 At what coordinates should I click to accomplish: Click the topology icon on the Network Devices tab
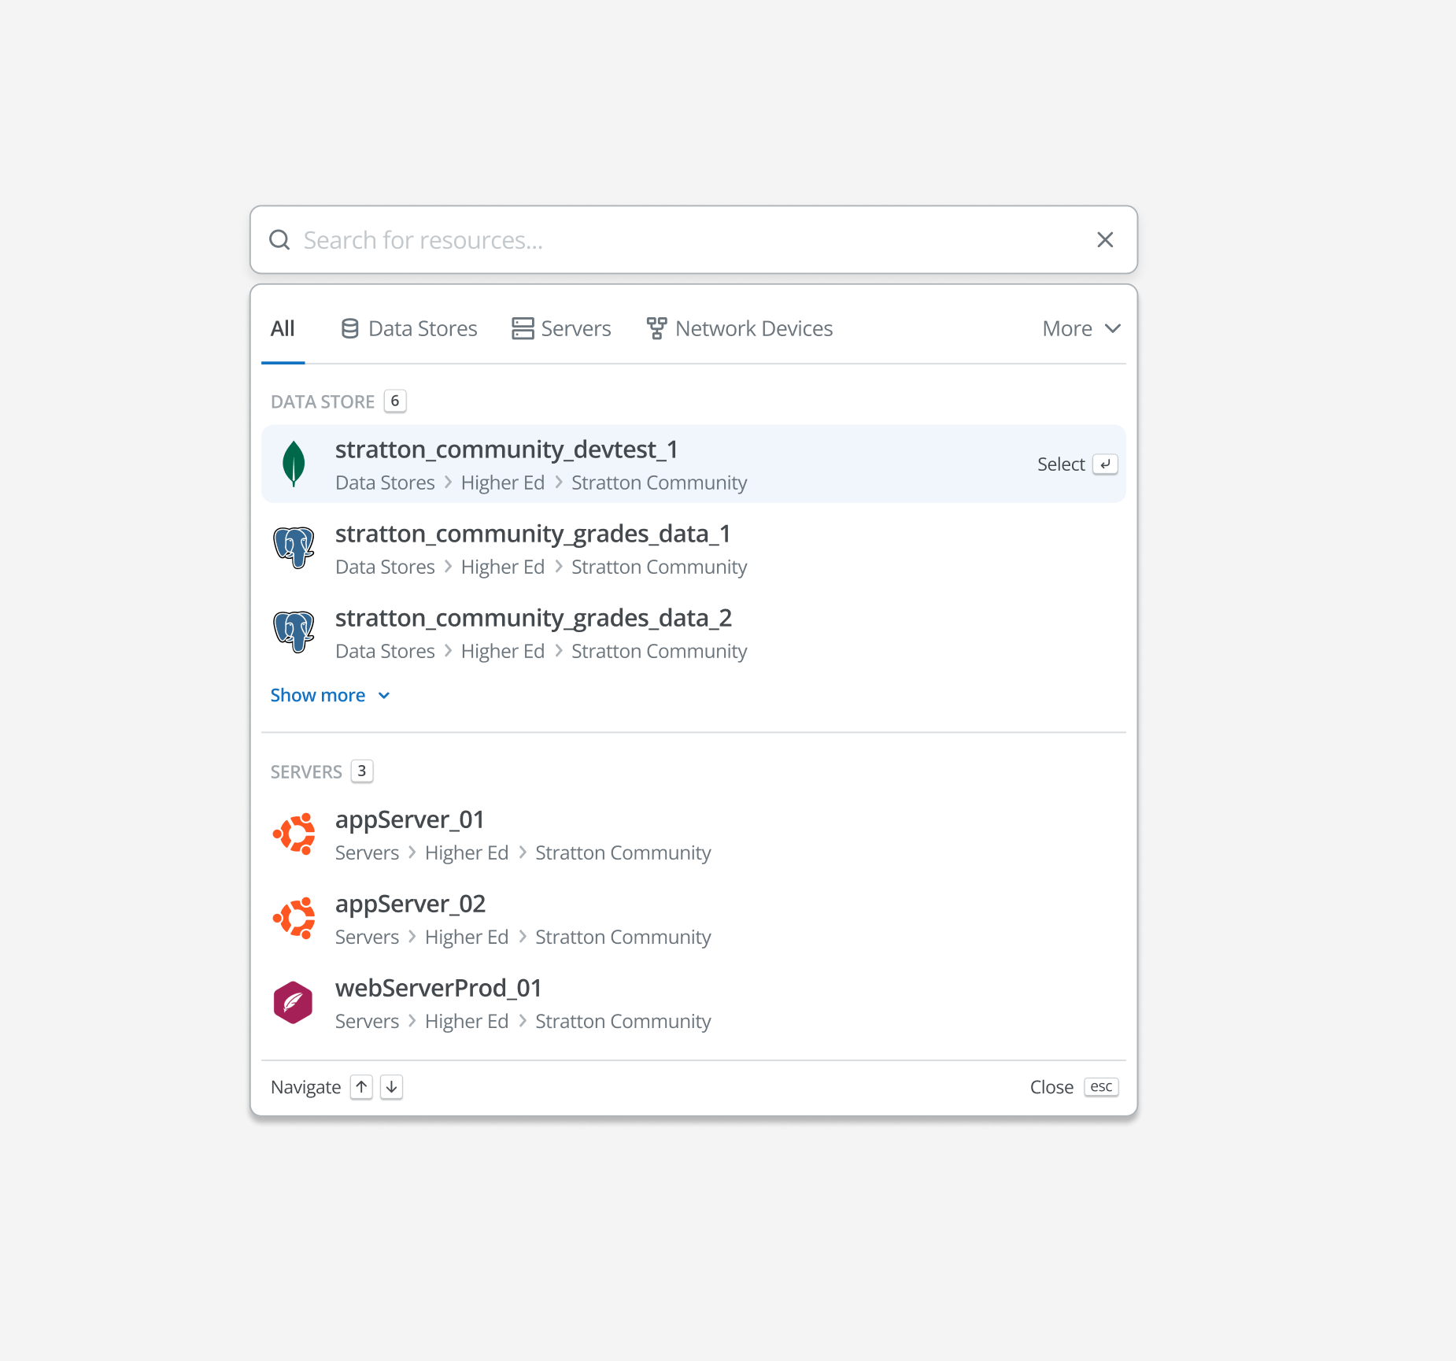(658, 328)
